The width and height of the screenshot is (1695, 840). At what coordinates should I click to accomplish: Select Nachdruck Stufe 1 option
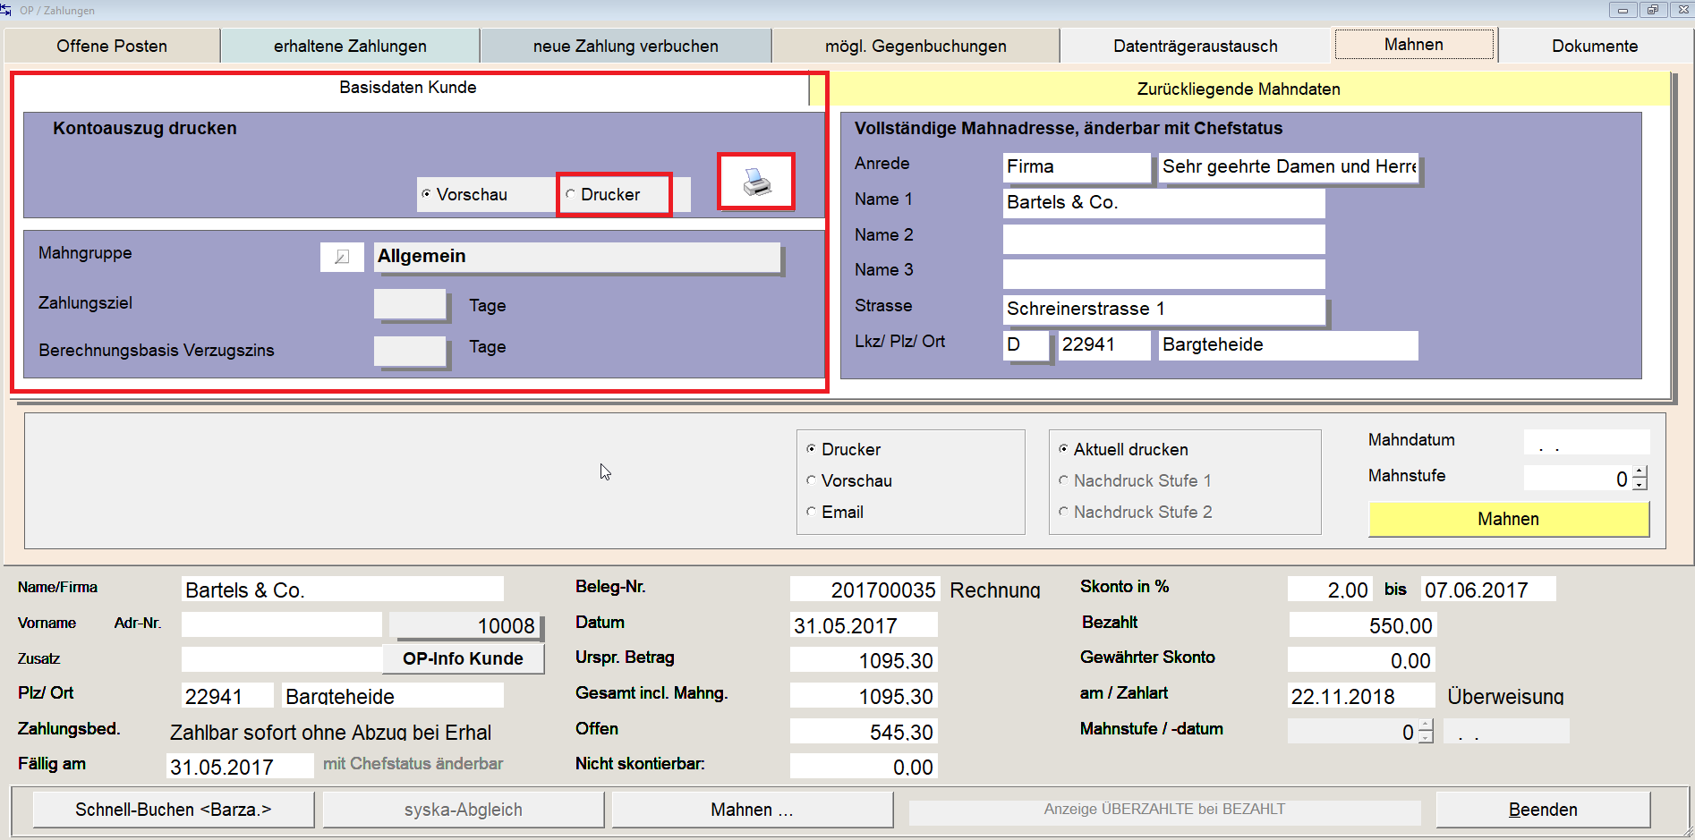tap(1135, 480)
